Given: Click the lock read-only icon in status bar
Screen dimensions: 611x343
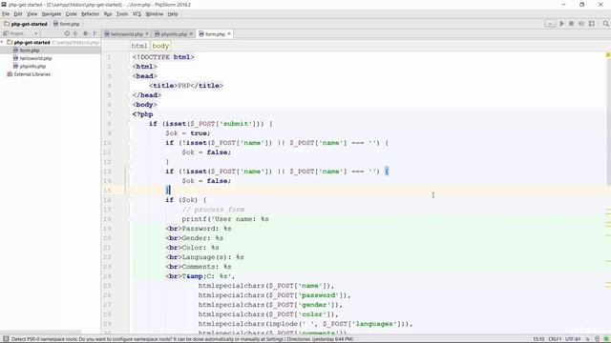Looking at the screenshot, I should (x=588, y=339).
